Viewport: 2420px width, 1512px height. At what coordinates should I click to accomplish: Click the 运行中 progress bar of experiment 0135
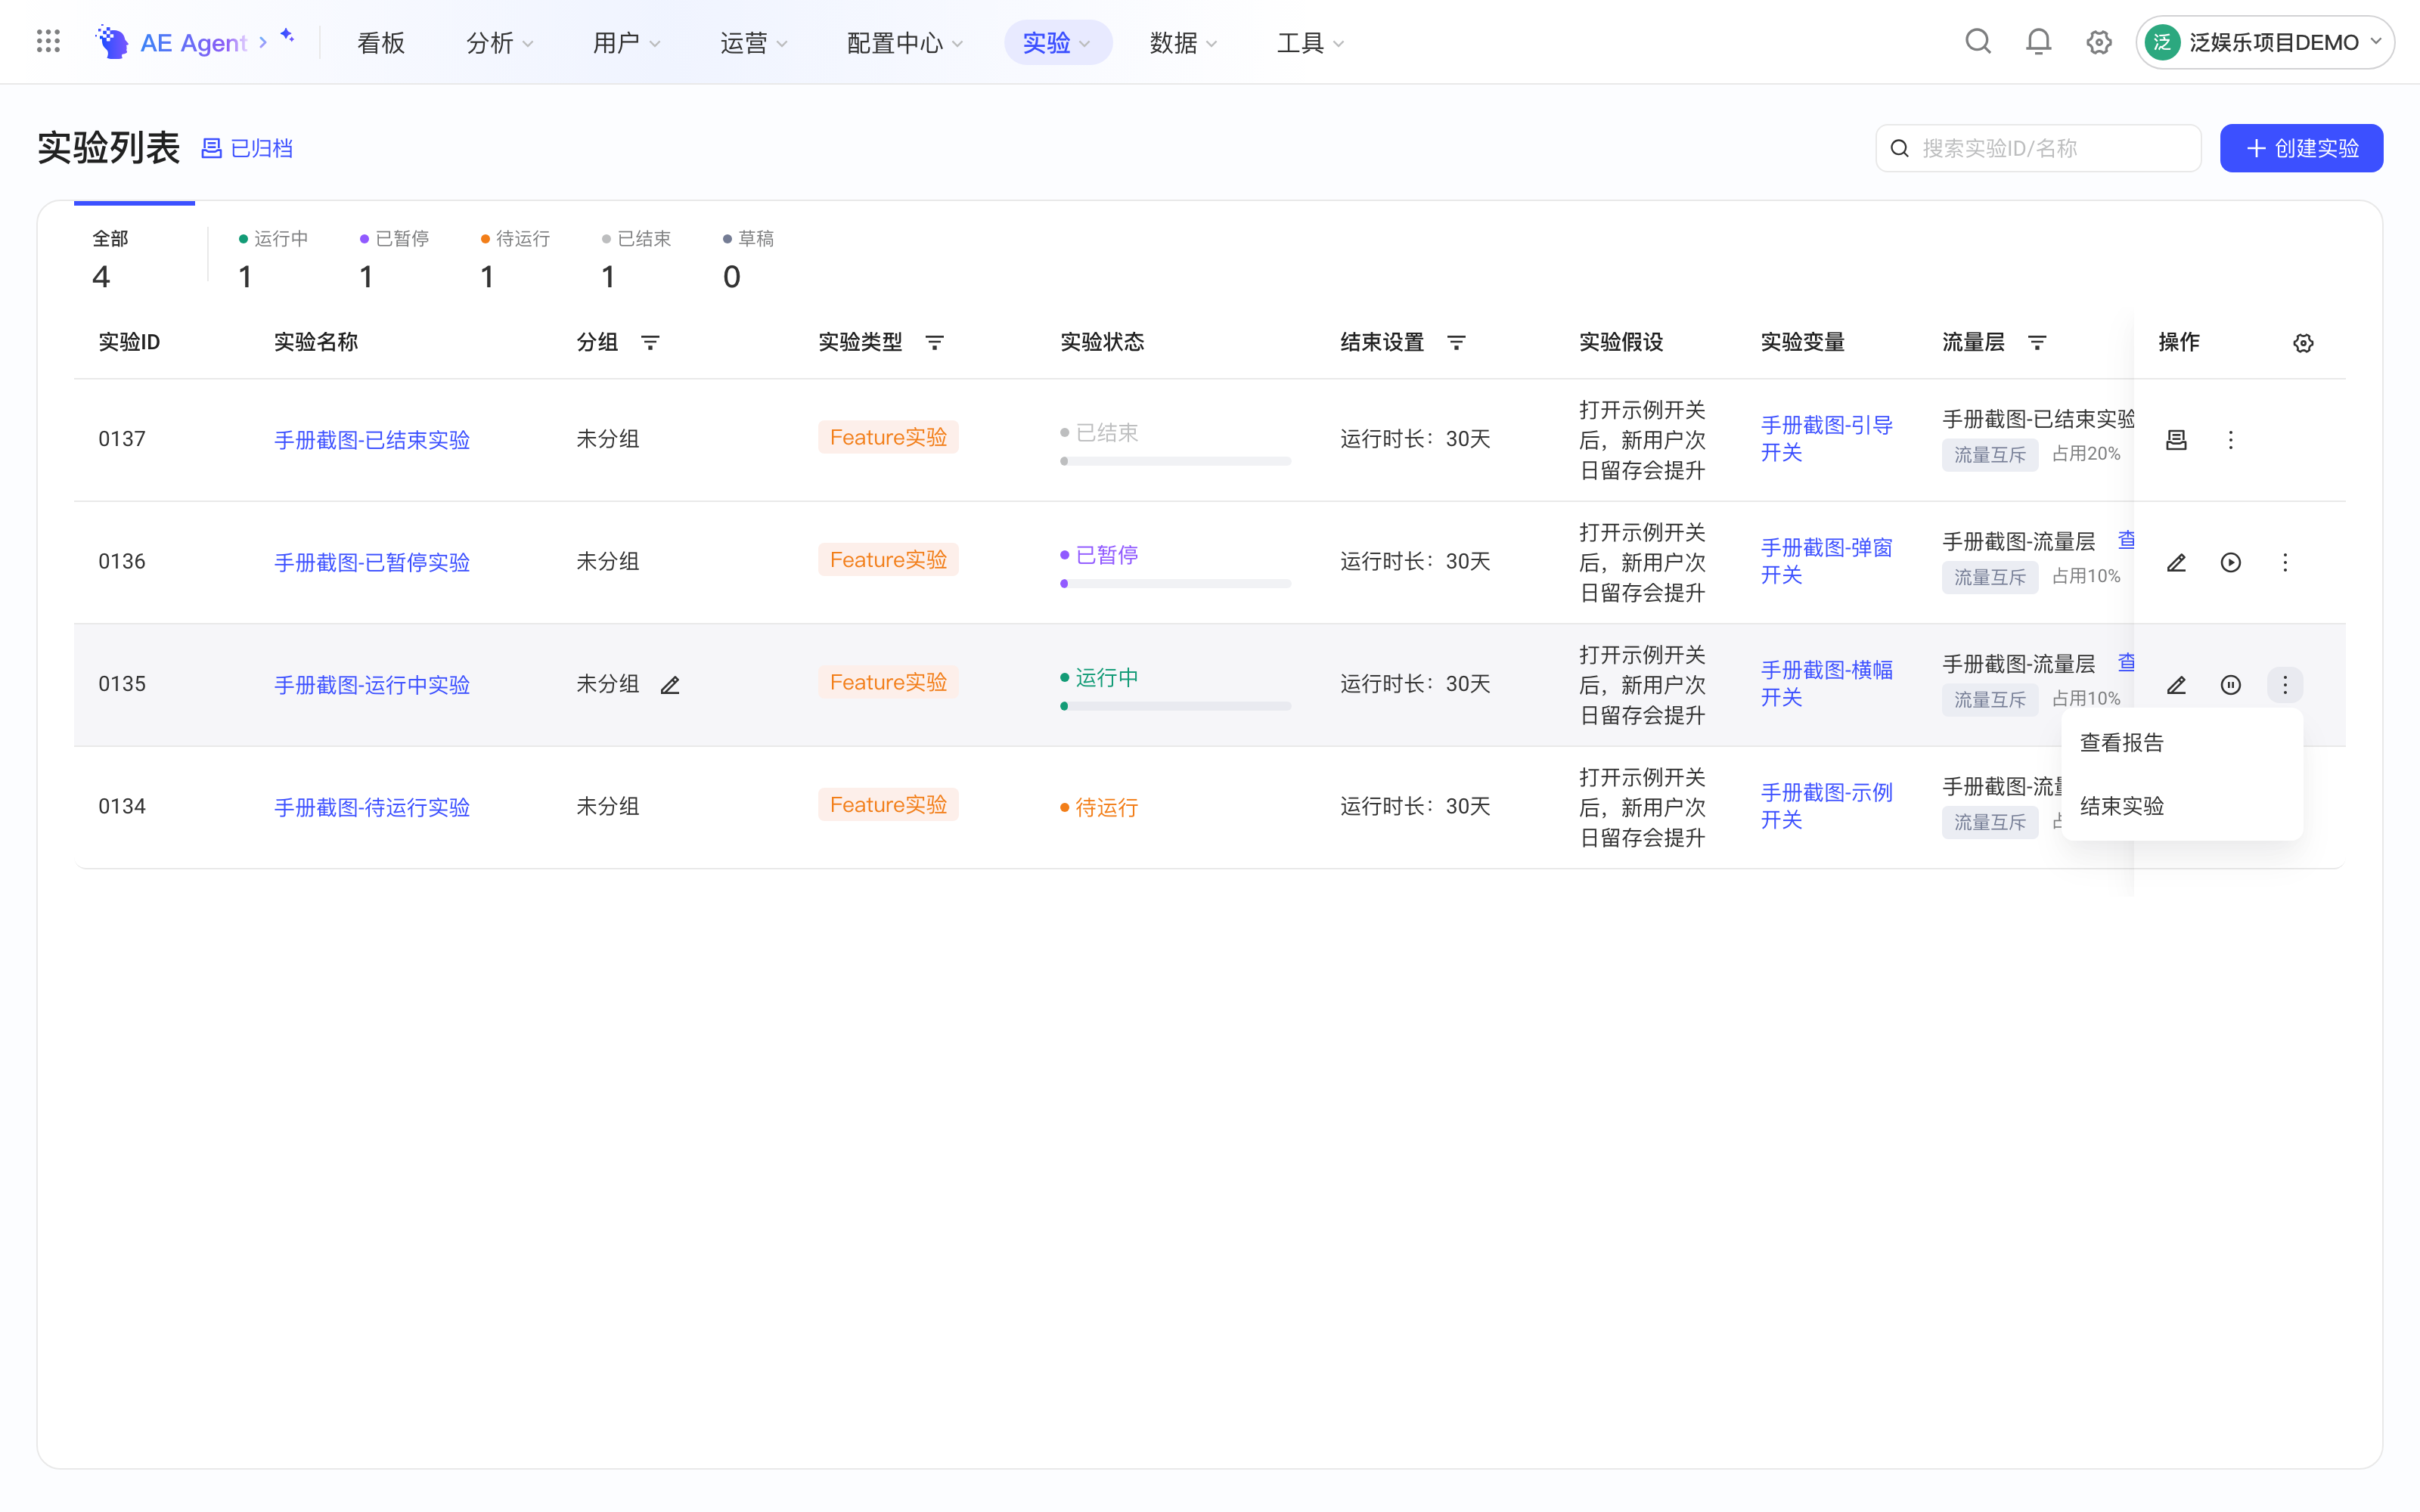click(x=1175, y=706)
